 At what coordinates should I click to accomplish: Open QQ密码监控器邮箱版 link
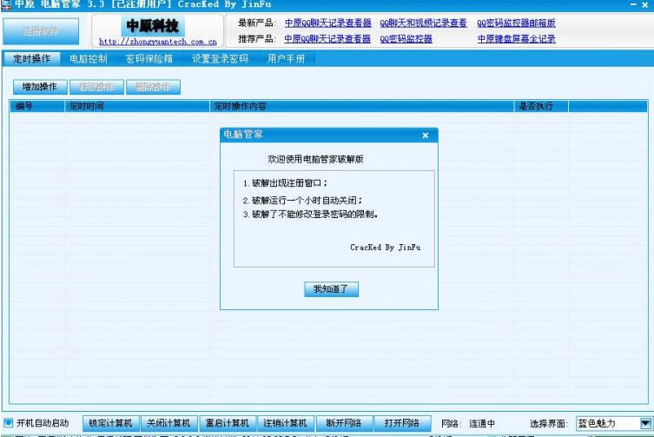(x=516, y=23)
